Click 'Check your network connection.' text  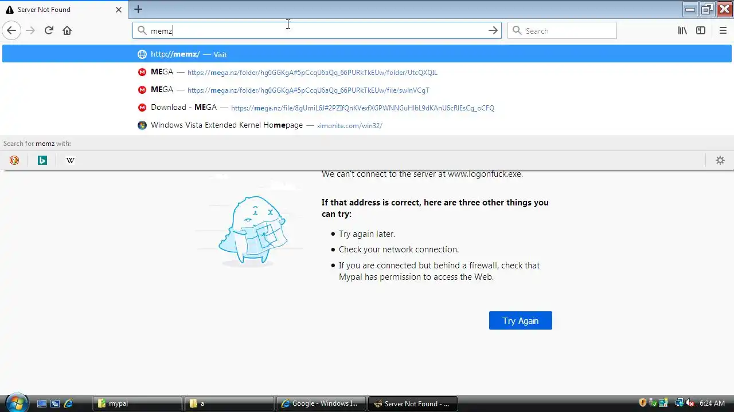click(399, 249)
